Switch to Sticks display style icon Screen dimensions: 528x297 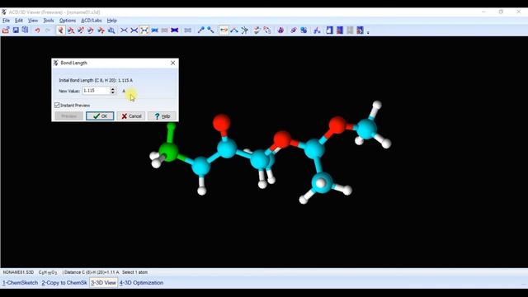134,31
